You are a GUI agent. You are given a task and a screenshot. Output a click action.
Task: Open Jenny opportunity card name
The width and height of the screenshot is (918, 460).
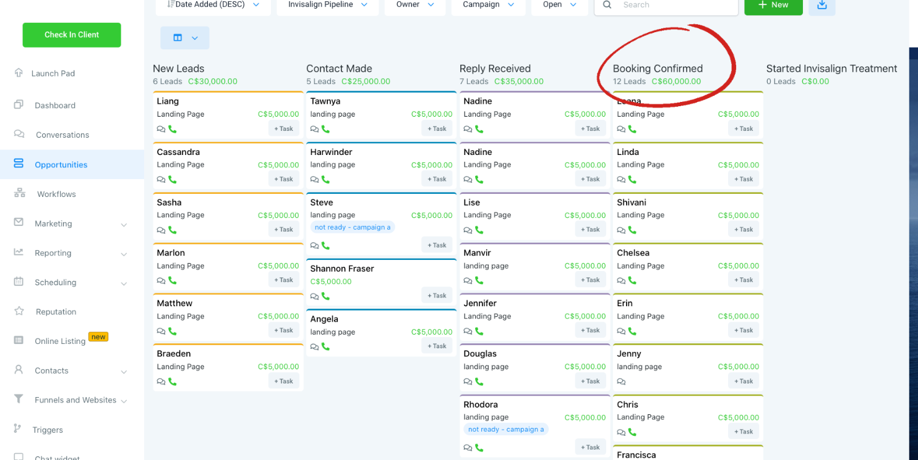(x=629, y=354)
